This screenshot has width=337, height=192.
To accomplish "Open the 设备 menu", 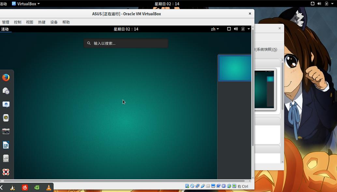I will pyautogui.click(x=54, y=22).
